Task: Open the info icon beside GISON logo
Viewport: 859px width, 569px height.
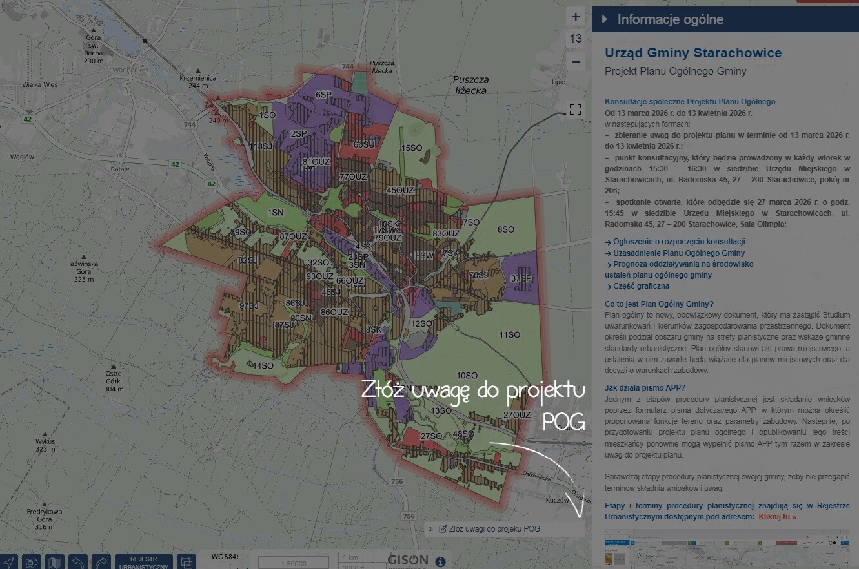Action: (x=440, y=562)
